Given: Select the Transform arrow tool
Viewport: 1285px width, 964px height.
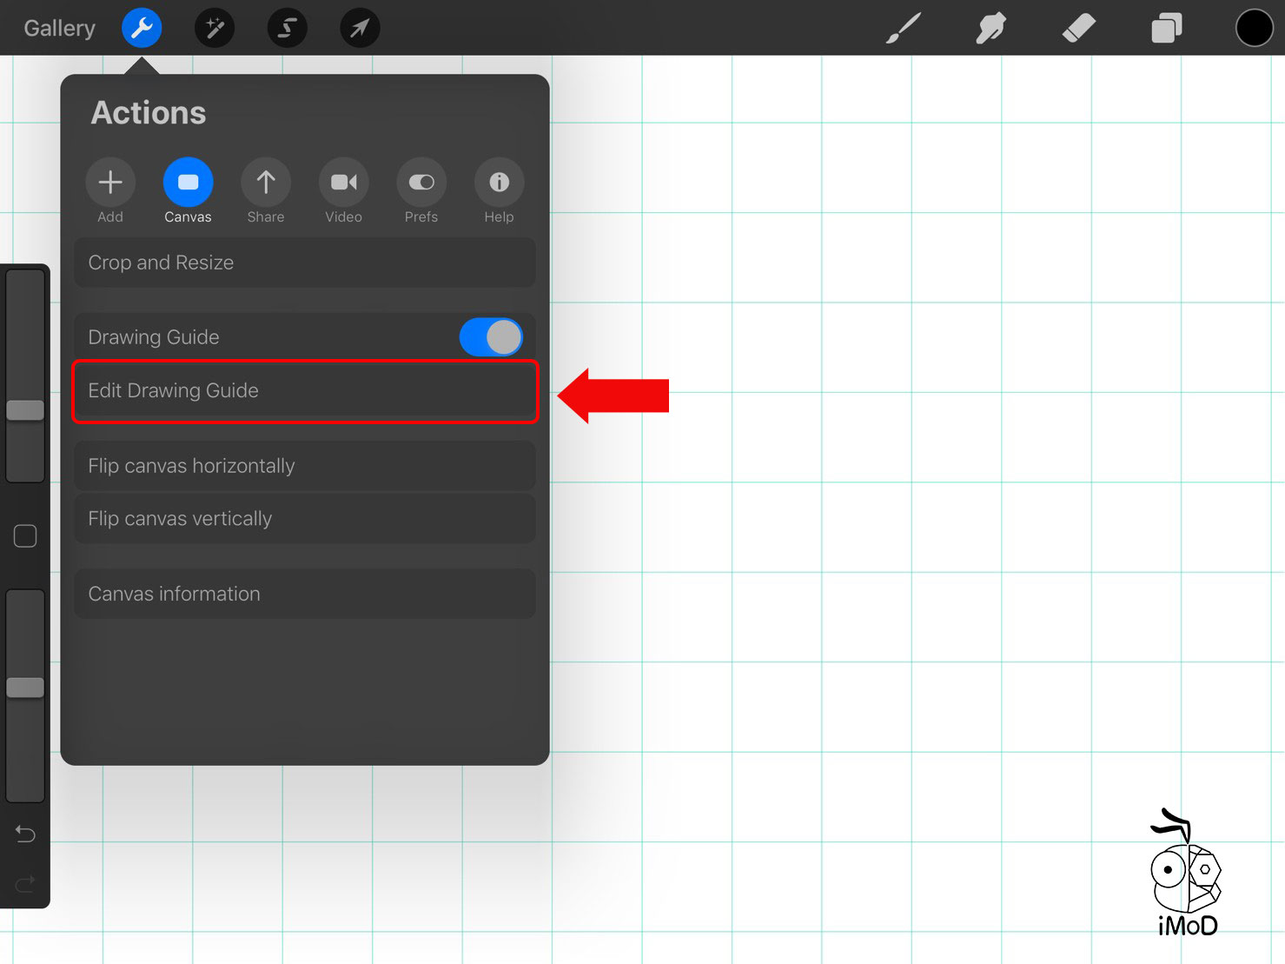Looking at the screenshot, I should 360,28.
